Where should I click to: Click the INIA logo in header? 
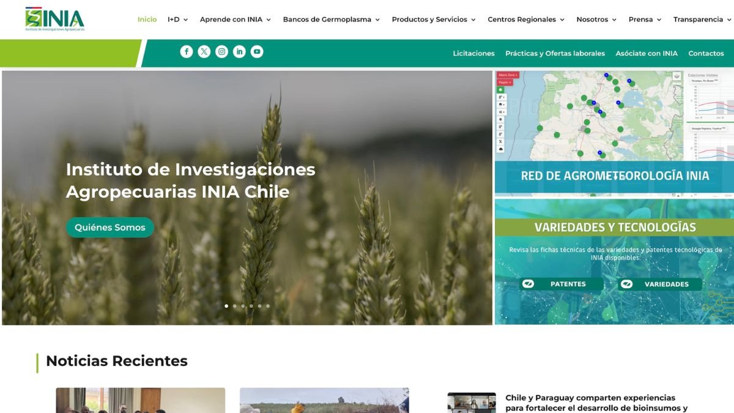coord(55,19)
